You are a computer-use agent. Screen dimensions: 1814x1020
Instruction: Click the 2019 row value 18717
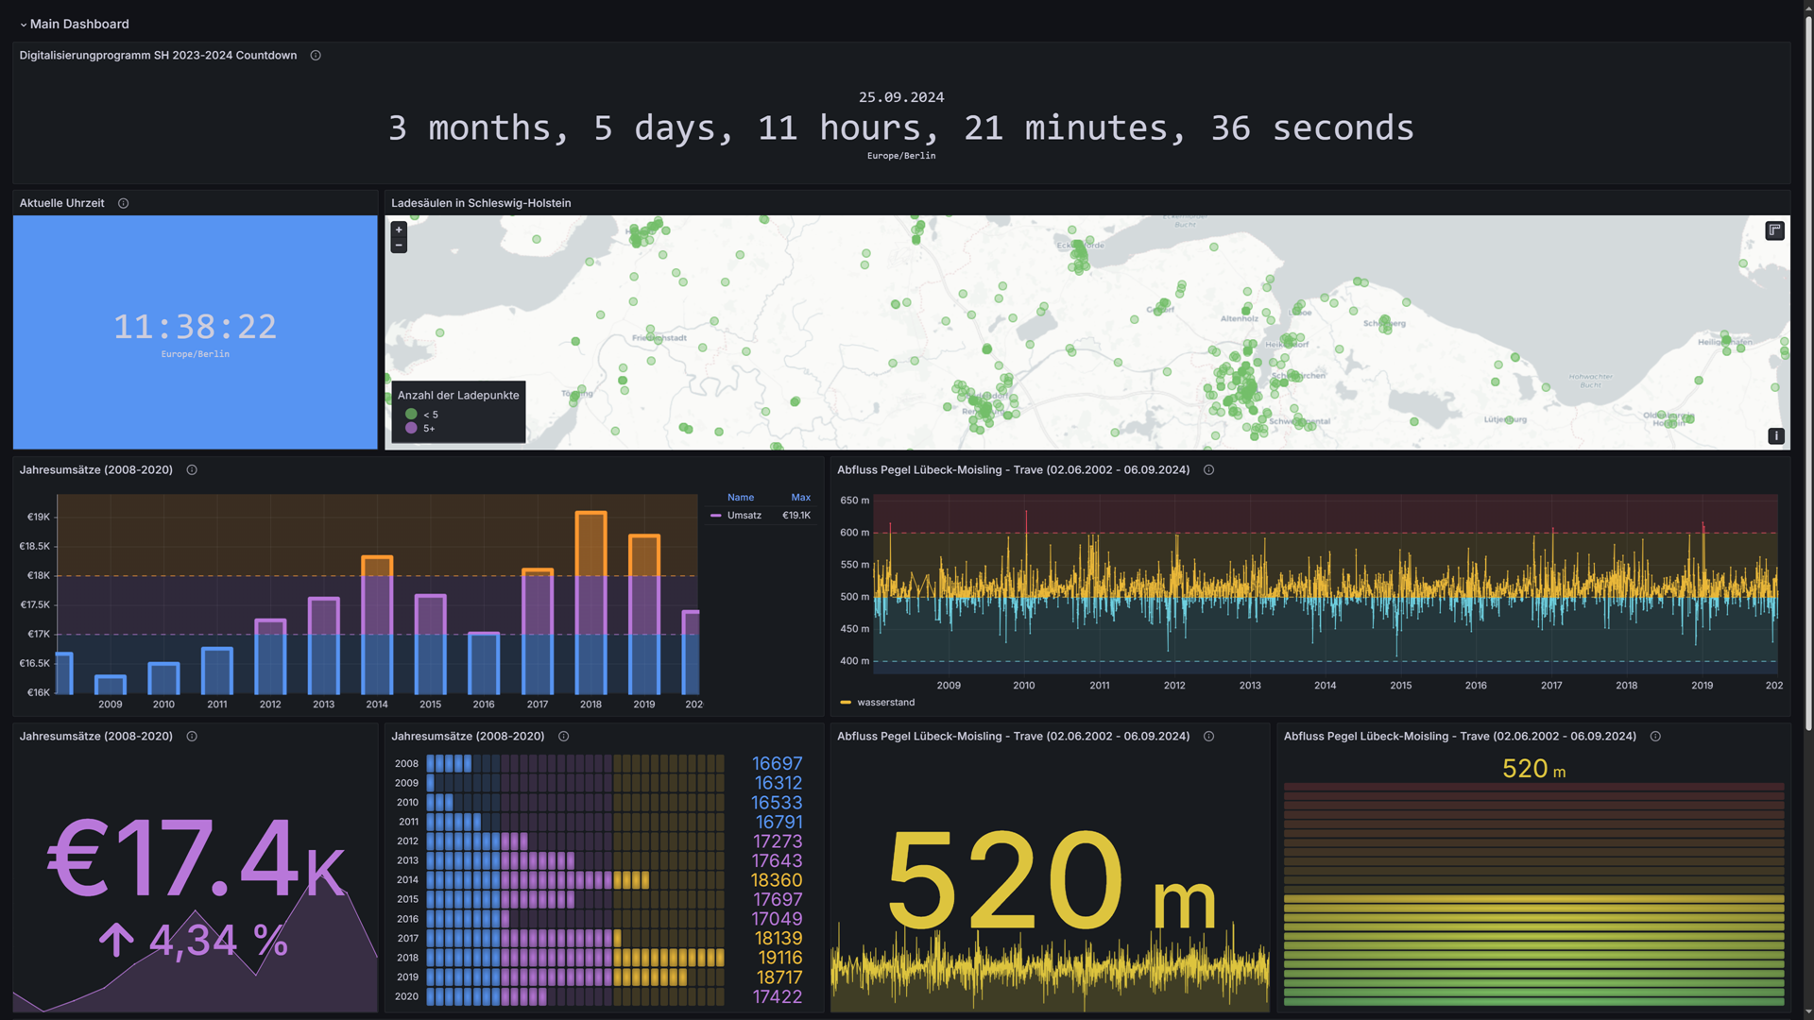[779, 977]
